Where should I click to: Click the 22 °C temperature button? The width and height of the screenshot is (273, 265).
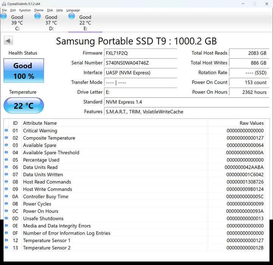(23, 106)
